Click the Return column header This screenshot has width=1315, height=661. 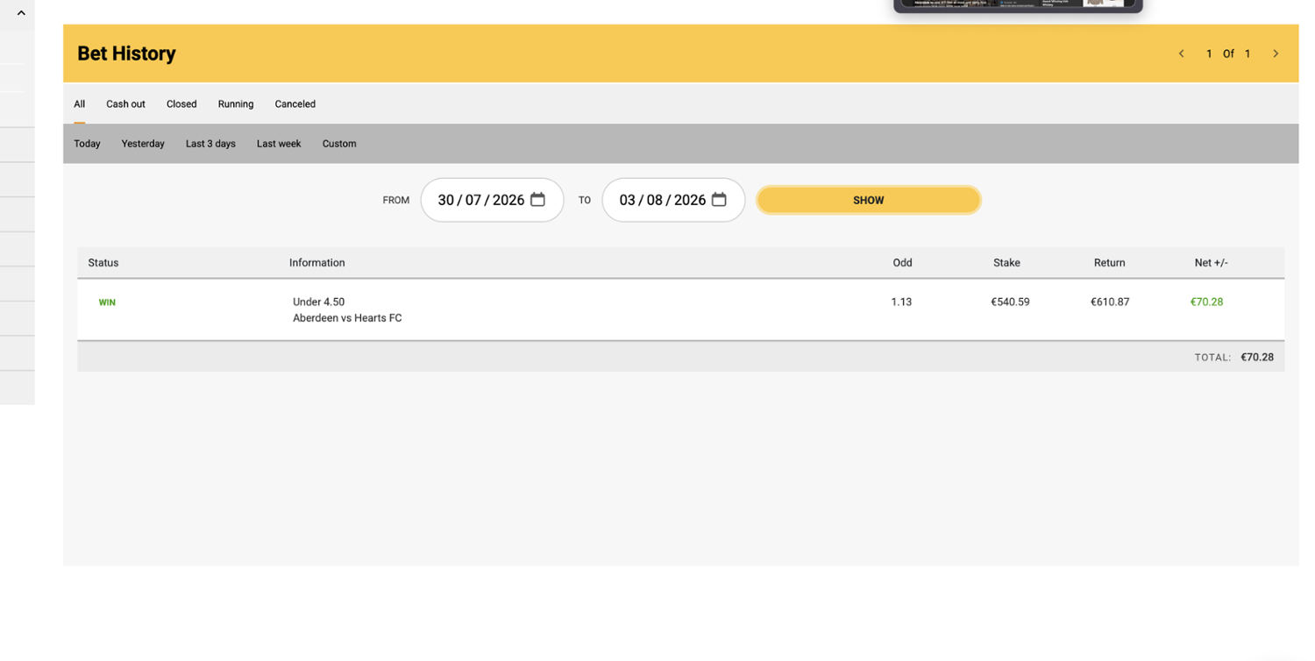pos(1110,263)
